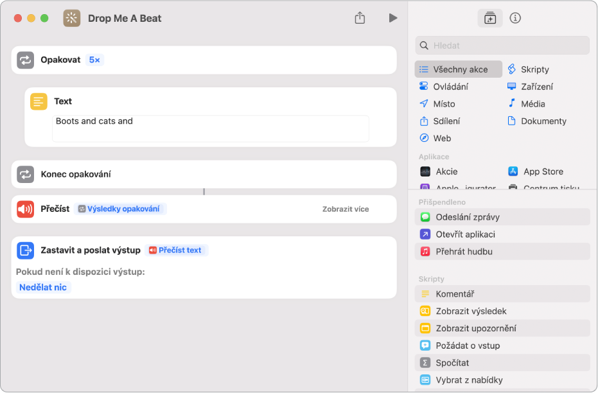This screenshot has height=393, width=598.
Task: Click the red Přečíst speaker icon
Action: (26, 209)
